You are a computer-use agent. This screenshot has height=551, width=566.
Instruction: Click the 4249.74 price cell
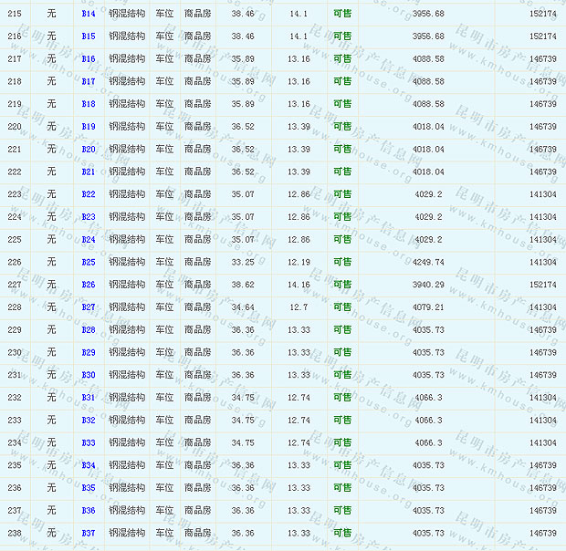(x=427, y=262)
